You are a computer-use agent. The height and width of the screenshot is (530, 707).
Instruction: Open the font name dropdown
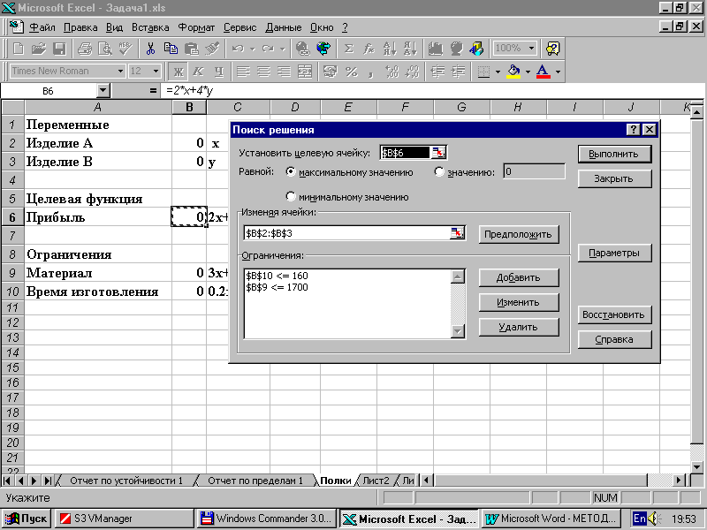tap(120, 72)
